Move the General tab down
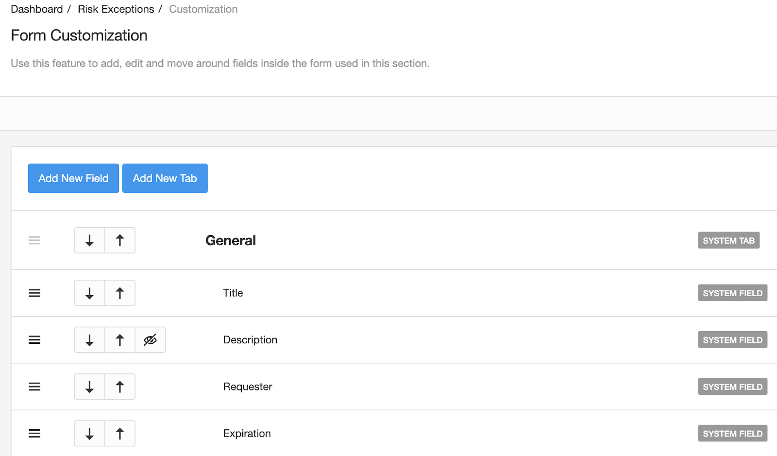Image resolution: width=777 pixels, height=456 pixels. [x=89, y=240]
